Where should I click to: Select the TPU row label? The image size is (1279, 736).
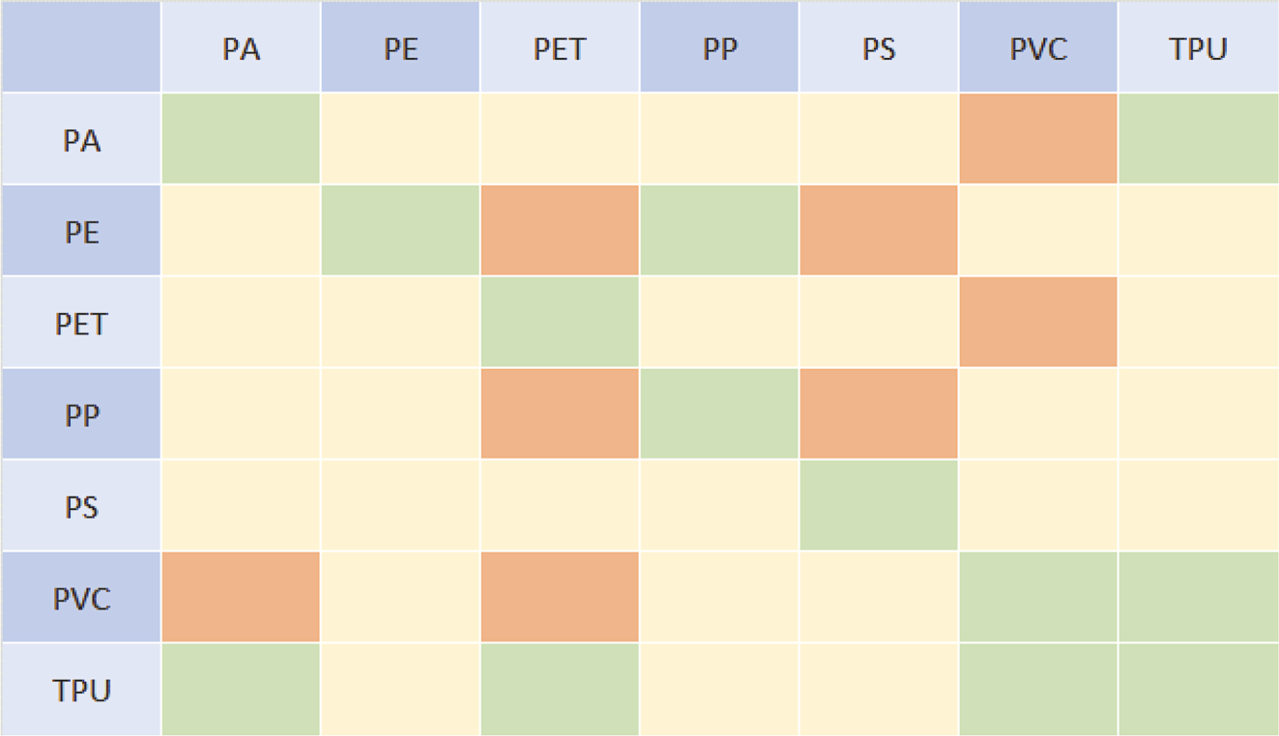81,690
